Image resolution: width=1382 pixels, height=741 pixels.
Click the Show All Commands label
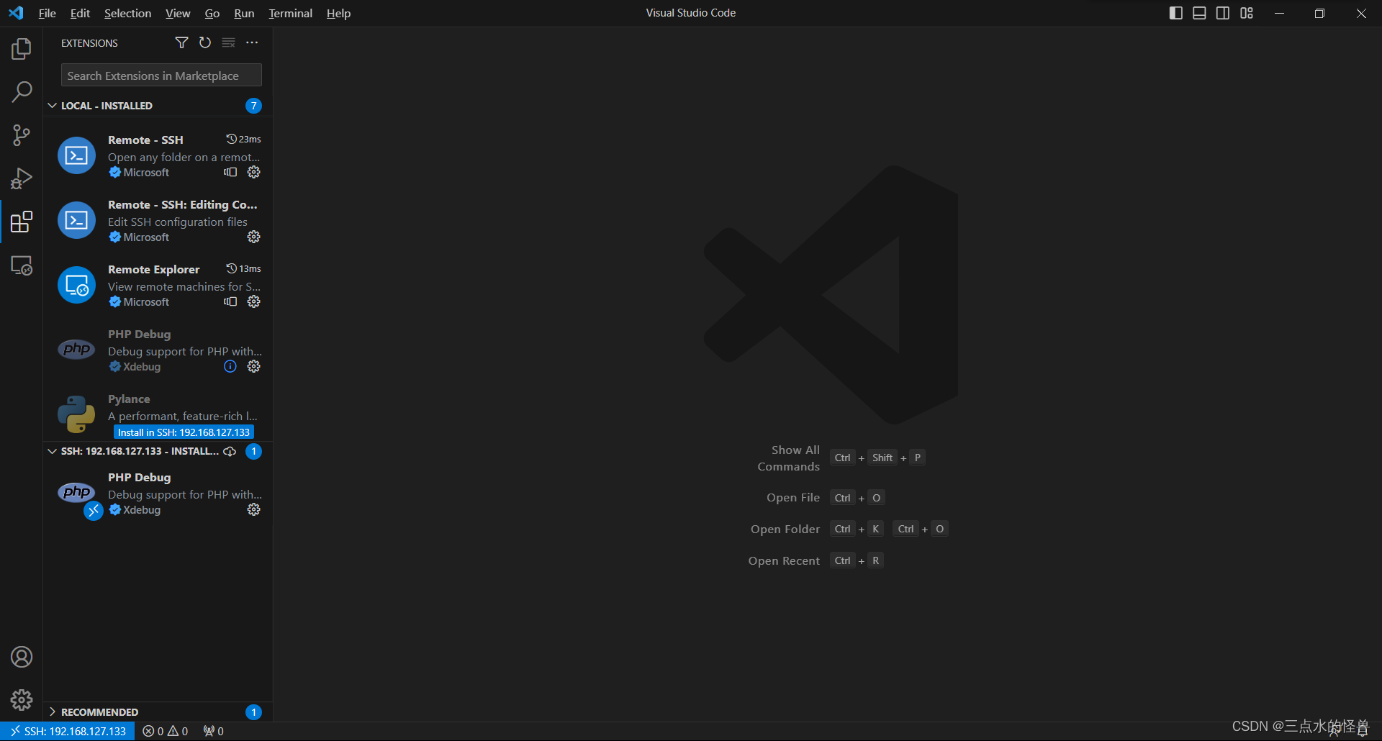coord(788,458)
